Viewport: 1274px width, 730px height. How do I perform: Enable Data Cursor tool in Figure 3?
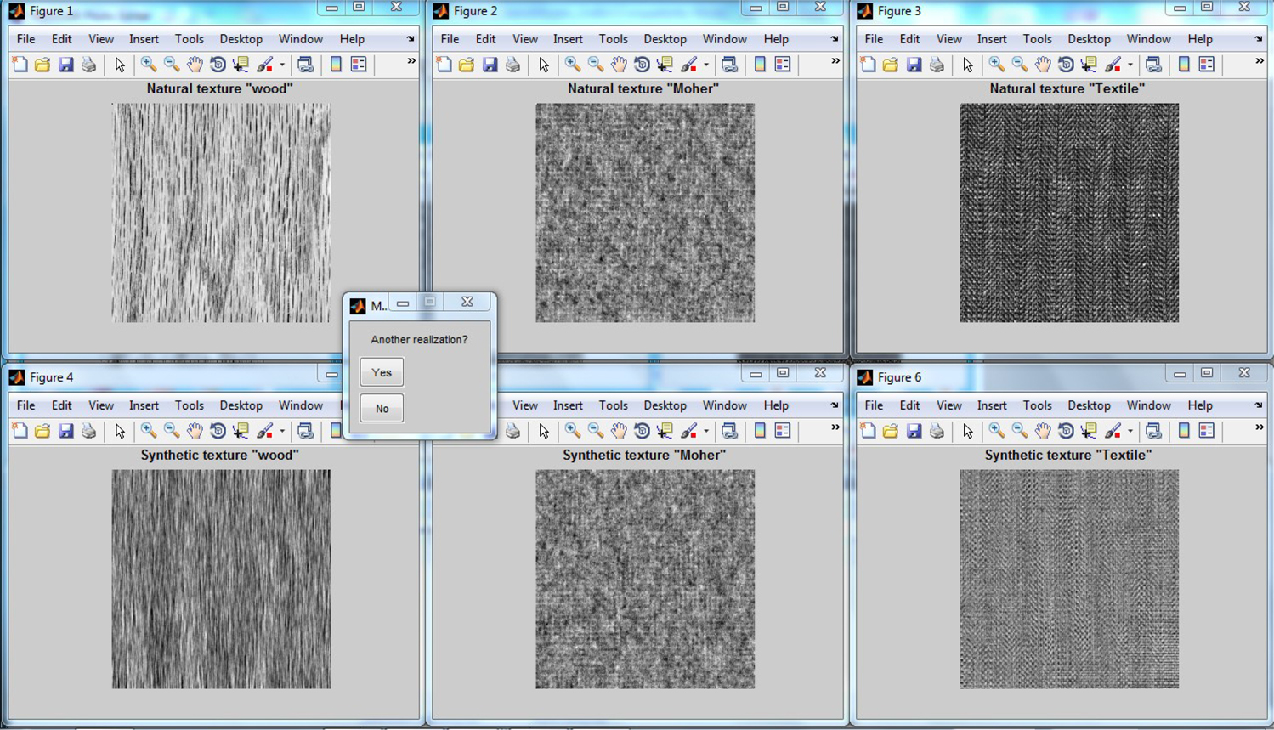[x=1089, y=65]
